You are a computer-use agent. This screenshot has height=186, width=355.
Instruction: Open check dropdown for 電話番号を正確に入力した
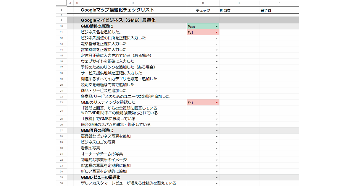(x=217, y=44)
